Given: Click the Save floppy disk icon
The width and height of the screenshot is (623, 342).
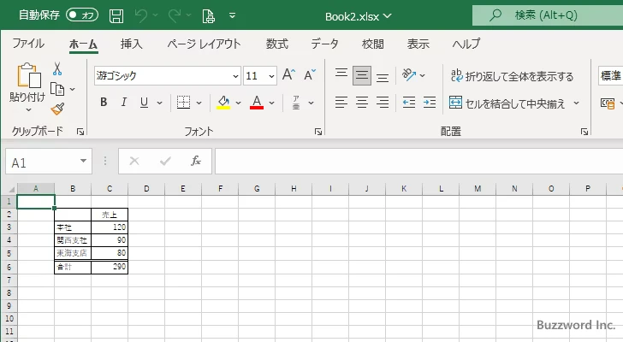Looking at the screenshot, I should click(x=116, y=16).
